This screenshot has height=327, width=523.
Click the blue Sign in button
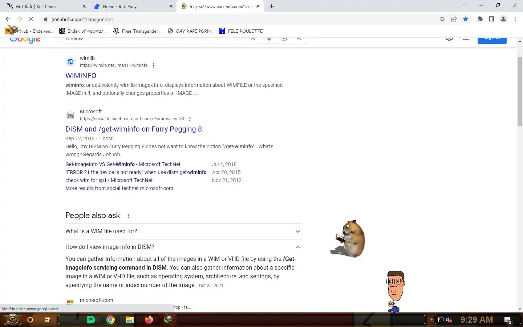pyautogui.click(x=492, y=40)
